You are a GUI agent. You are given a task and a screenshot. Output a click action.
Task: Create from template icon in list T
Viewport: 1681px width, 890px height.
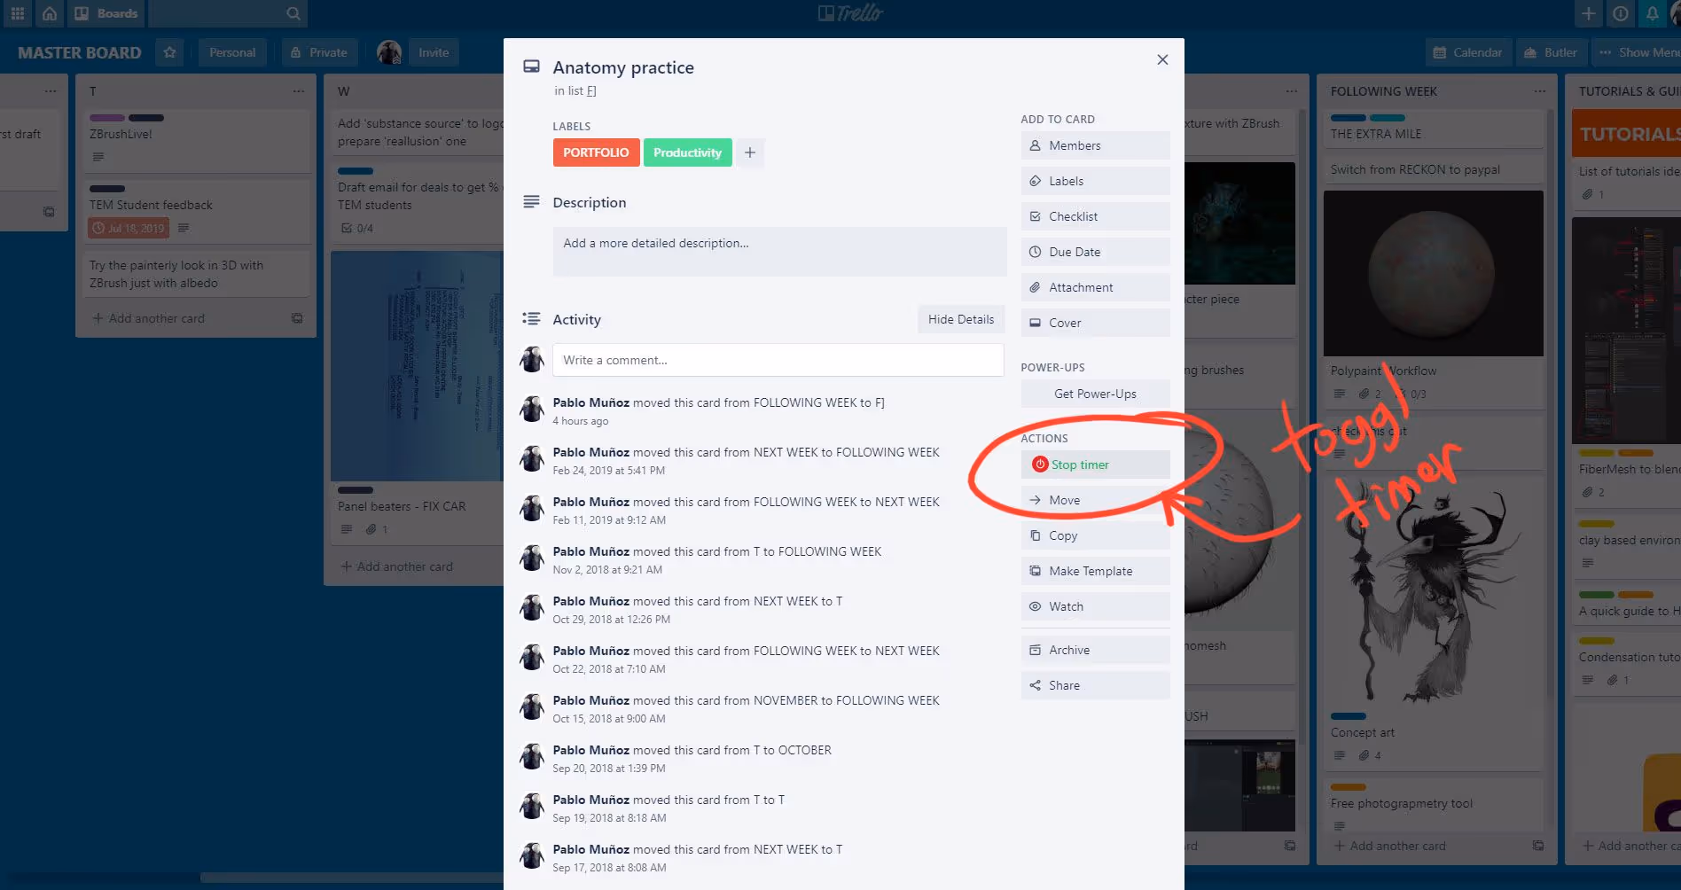[297, 318]
